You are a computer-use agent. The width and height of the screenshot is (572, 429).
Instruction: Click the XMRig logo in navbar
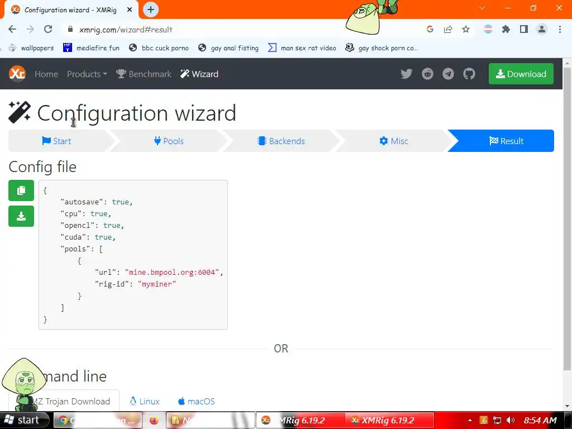[17, 74]
